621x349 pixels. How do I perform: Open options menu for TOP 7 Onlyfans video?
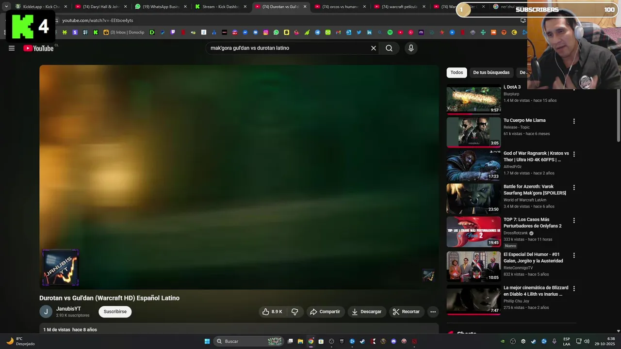(x=574, y=220)
